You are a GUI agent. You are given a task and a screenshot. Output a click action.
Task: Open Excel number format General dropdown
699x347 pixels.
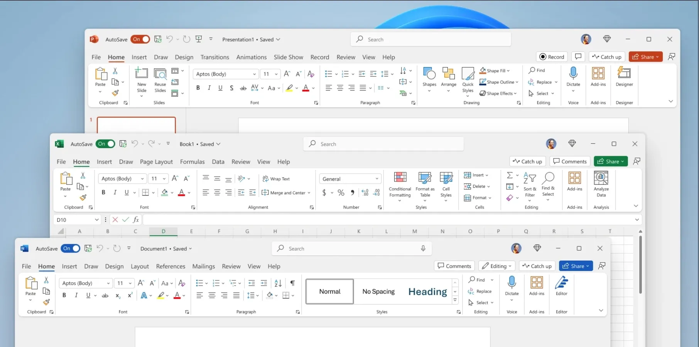tap(377, 179)
